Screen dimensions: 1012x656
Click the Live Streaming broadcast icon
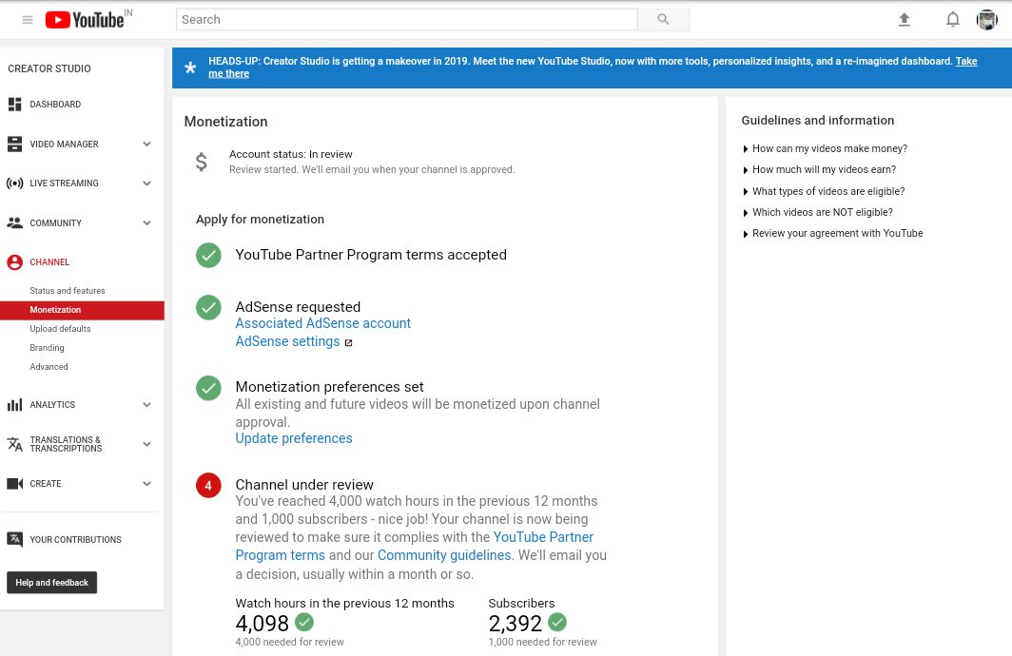coord(15,183)
